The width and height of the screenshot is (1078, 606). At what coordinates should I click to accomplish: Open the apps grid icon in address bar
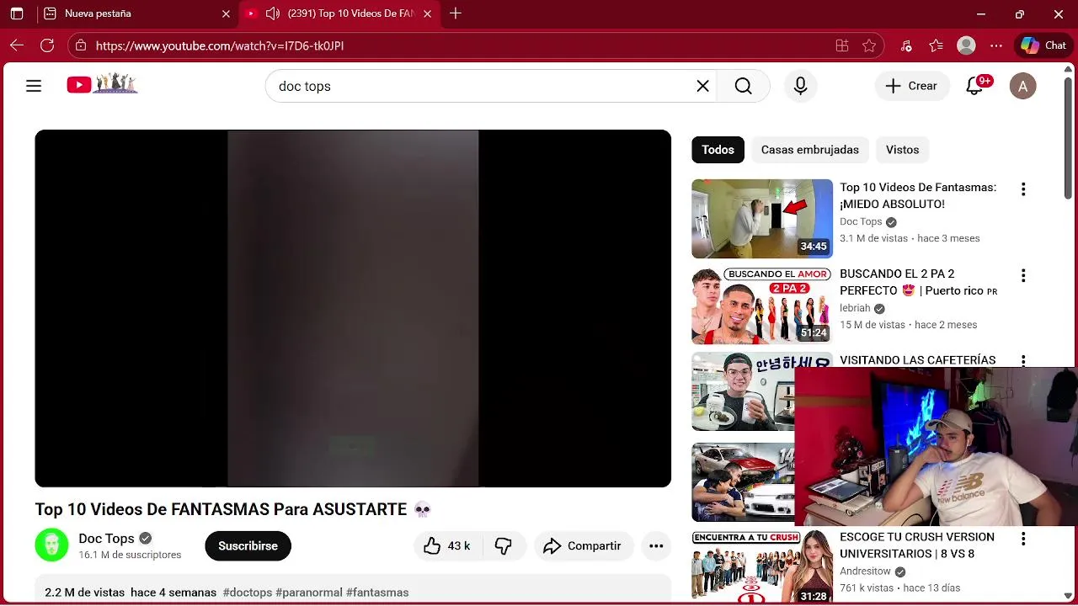tap(841, 45)
